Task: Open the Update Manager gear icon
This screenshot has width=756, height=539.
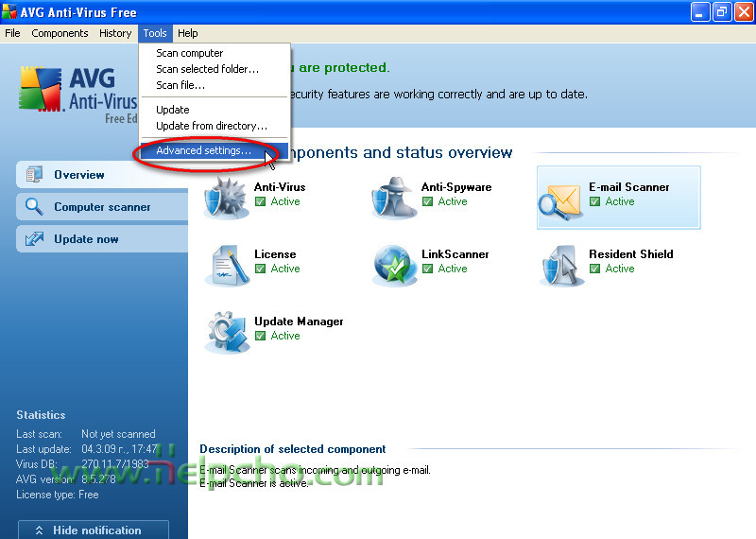Action: [x=227, y=332]
